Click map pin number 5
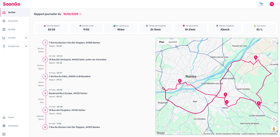This screenshot has width=280, height=137. pos(225,95)
